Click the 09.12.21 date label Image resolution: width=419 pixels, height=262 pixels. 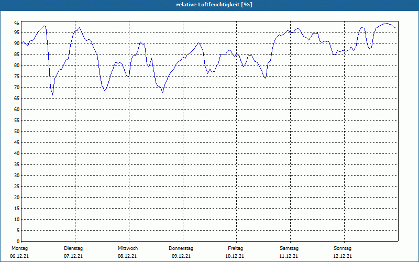[x=181, y=256]
